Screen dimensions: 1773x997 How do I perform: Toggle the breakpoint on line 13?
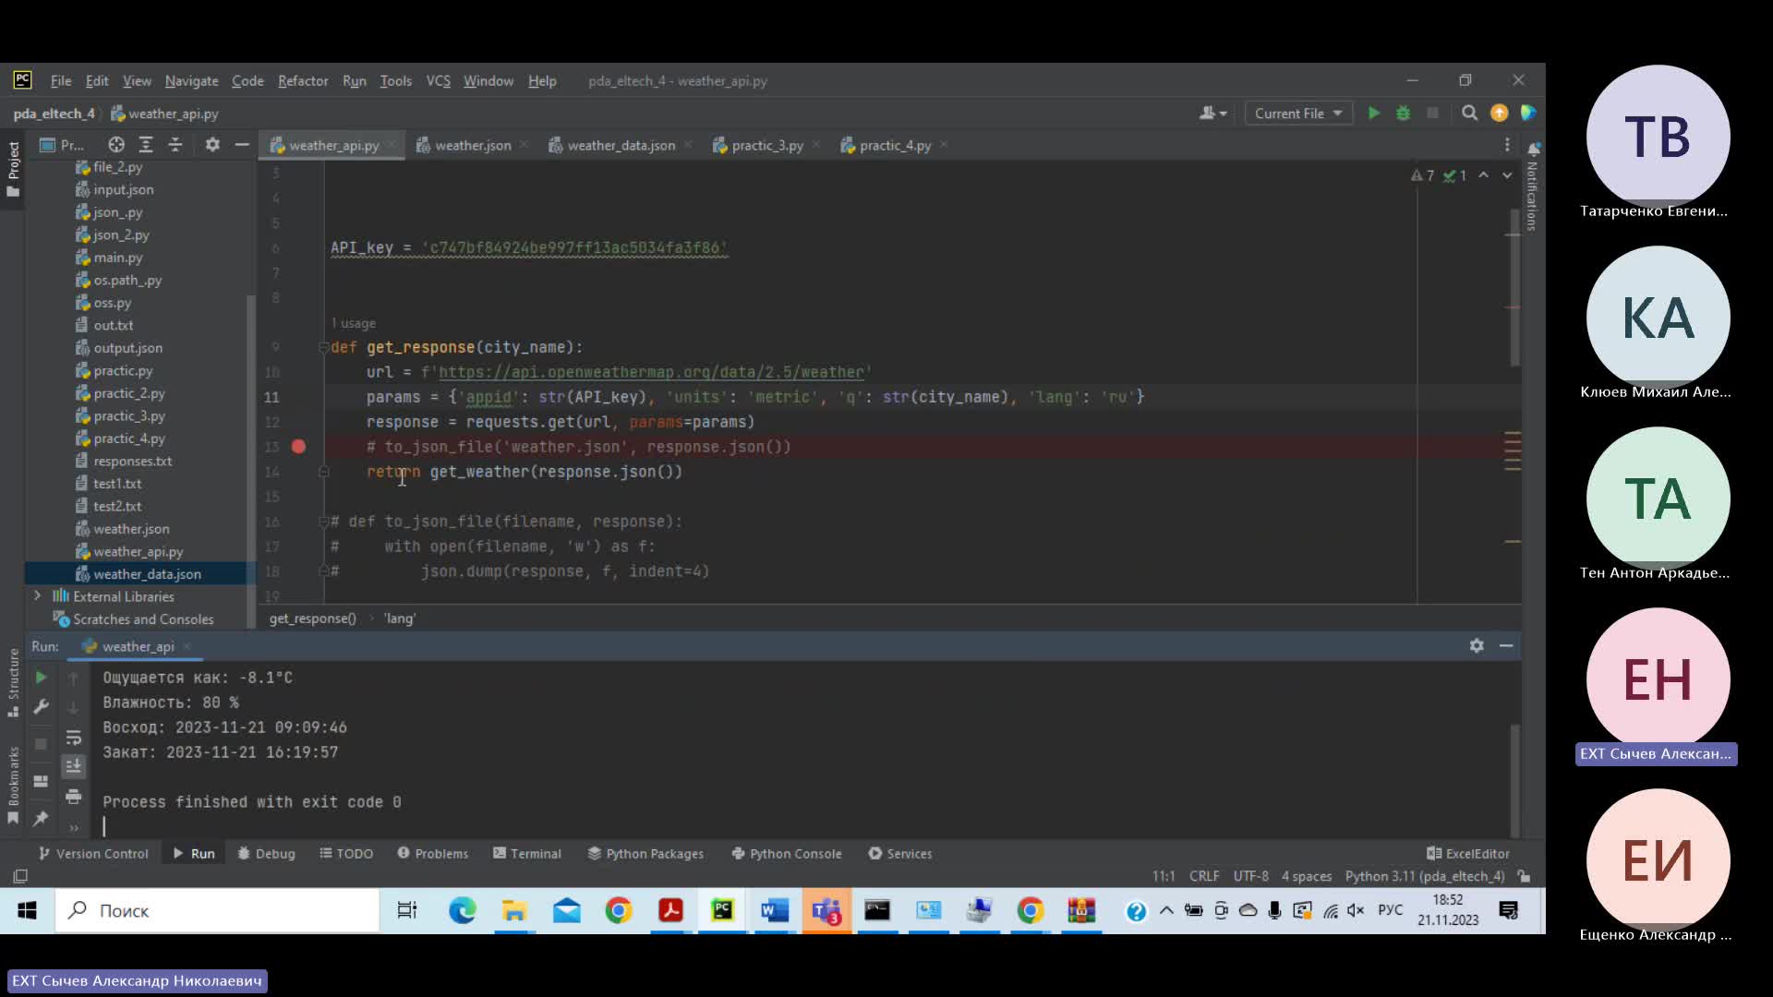coord(298,447)
